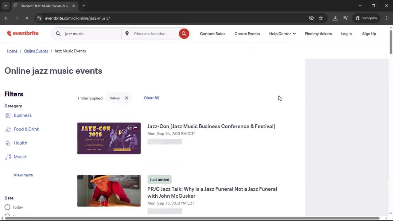Click the site information icon in address bar
The width and height of the screenshot is (393, 221).
point(39,18)
